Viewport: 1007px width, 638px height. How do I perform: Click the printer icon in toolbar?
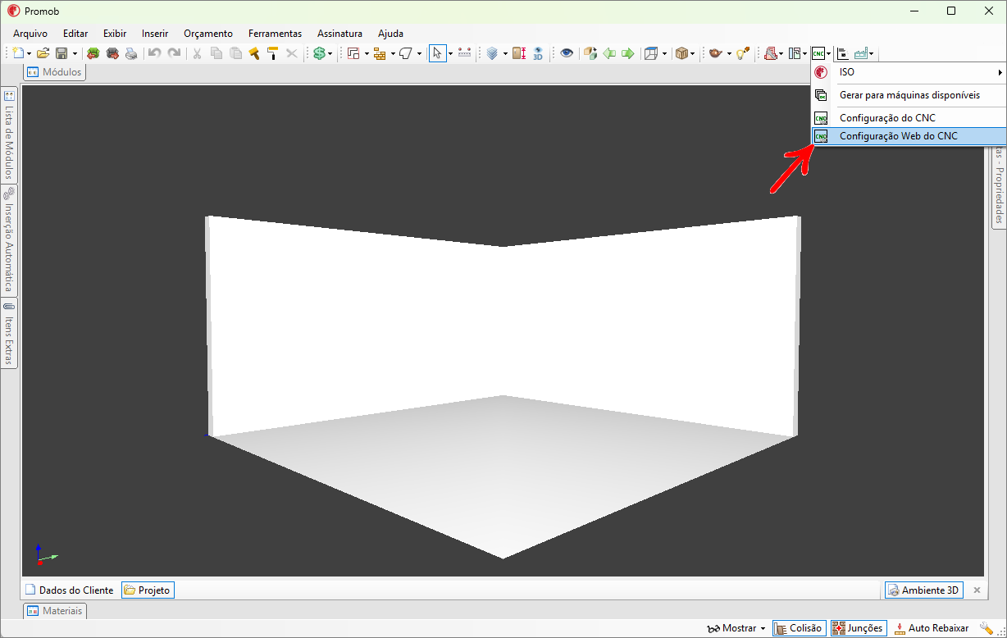tap(131, 53)
